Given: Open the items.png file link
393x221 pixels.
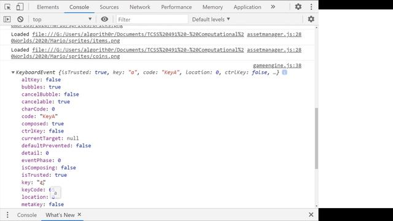Looking at the screenshot, I should (x=127, y=37).
